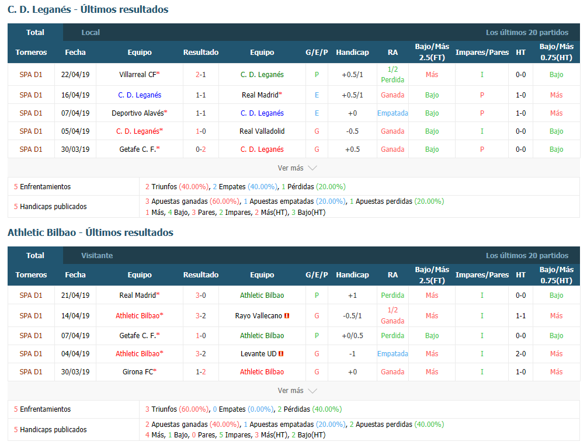This screenshot has height=445, width=587.
Task: Click the 2-1 result for Villarreal match
Action: (201, 75)
